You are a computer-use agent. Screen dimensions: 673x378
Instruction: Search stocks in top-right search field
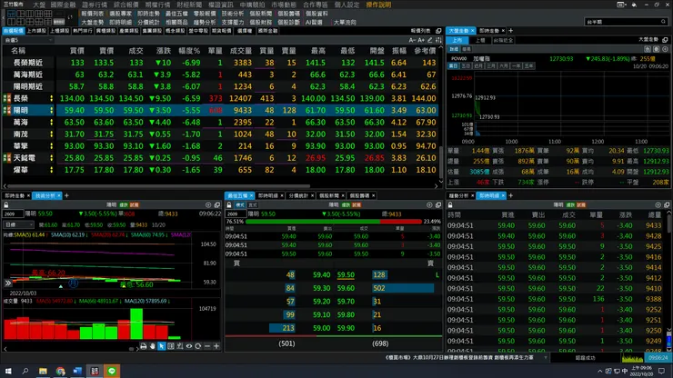pos(626,22)
